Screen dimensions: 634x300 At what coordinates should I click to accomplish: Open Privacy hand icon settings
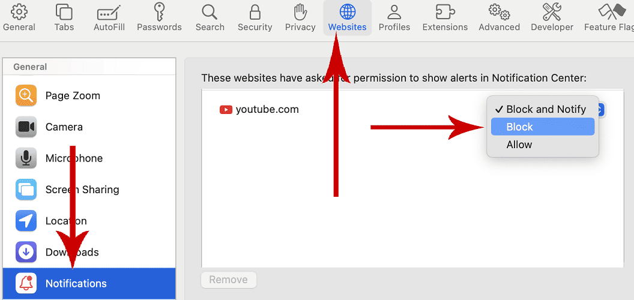click(300, 17)
